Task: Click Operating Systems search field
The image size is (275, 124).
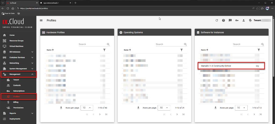Action: [170, 44]
